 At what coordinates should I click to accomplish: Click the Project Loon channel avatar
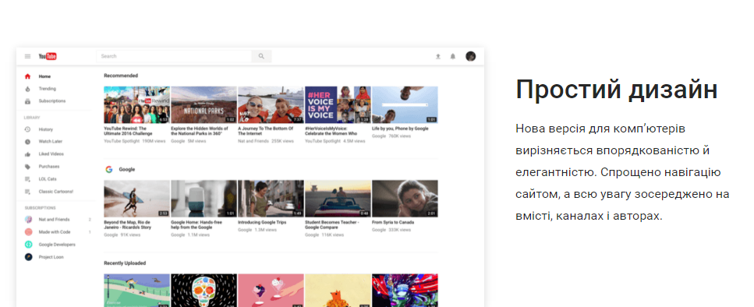click(x=28, y=257)
